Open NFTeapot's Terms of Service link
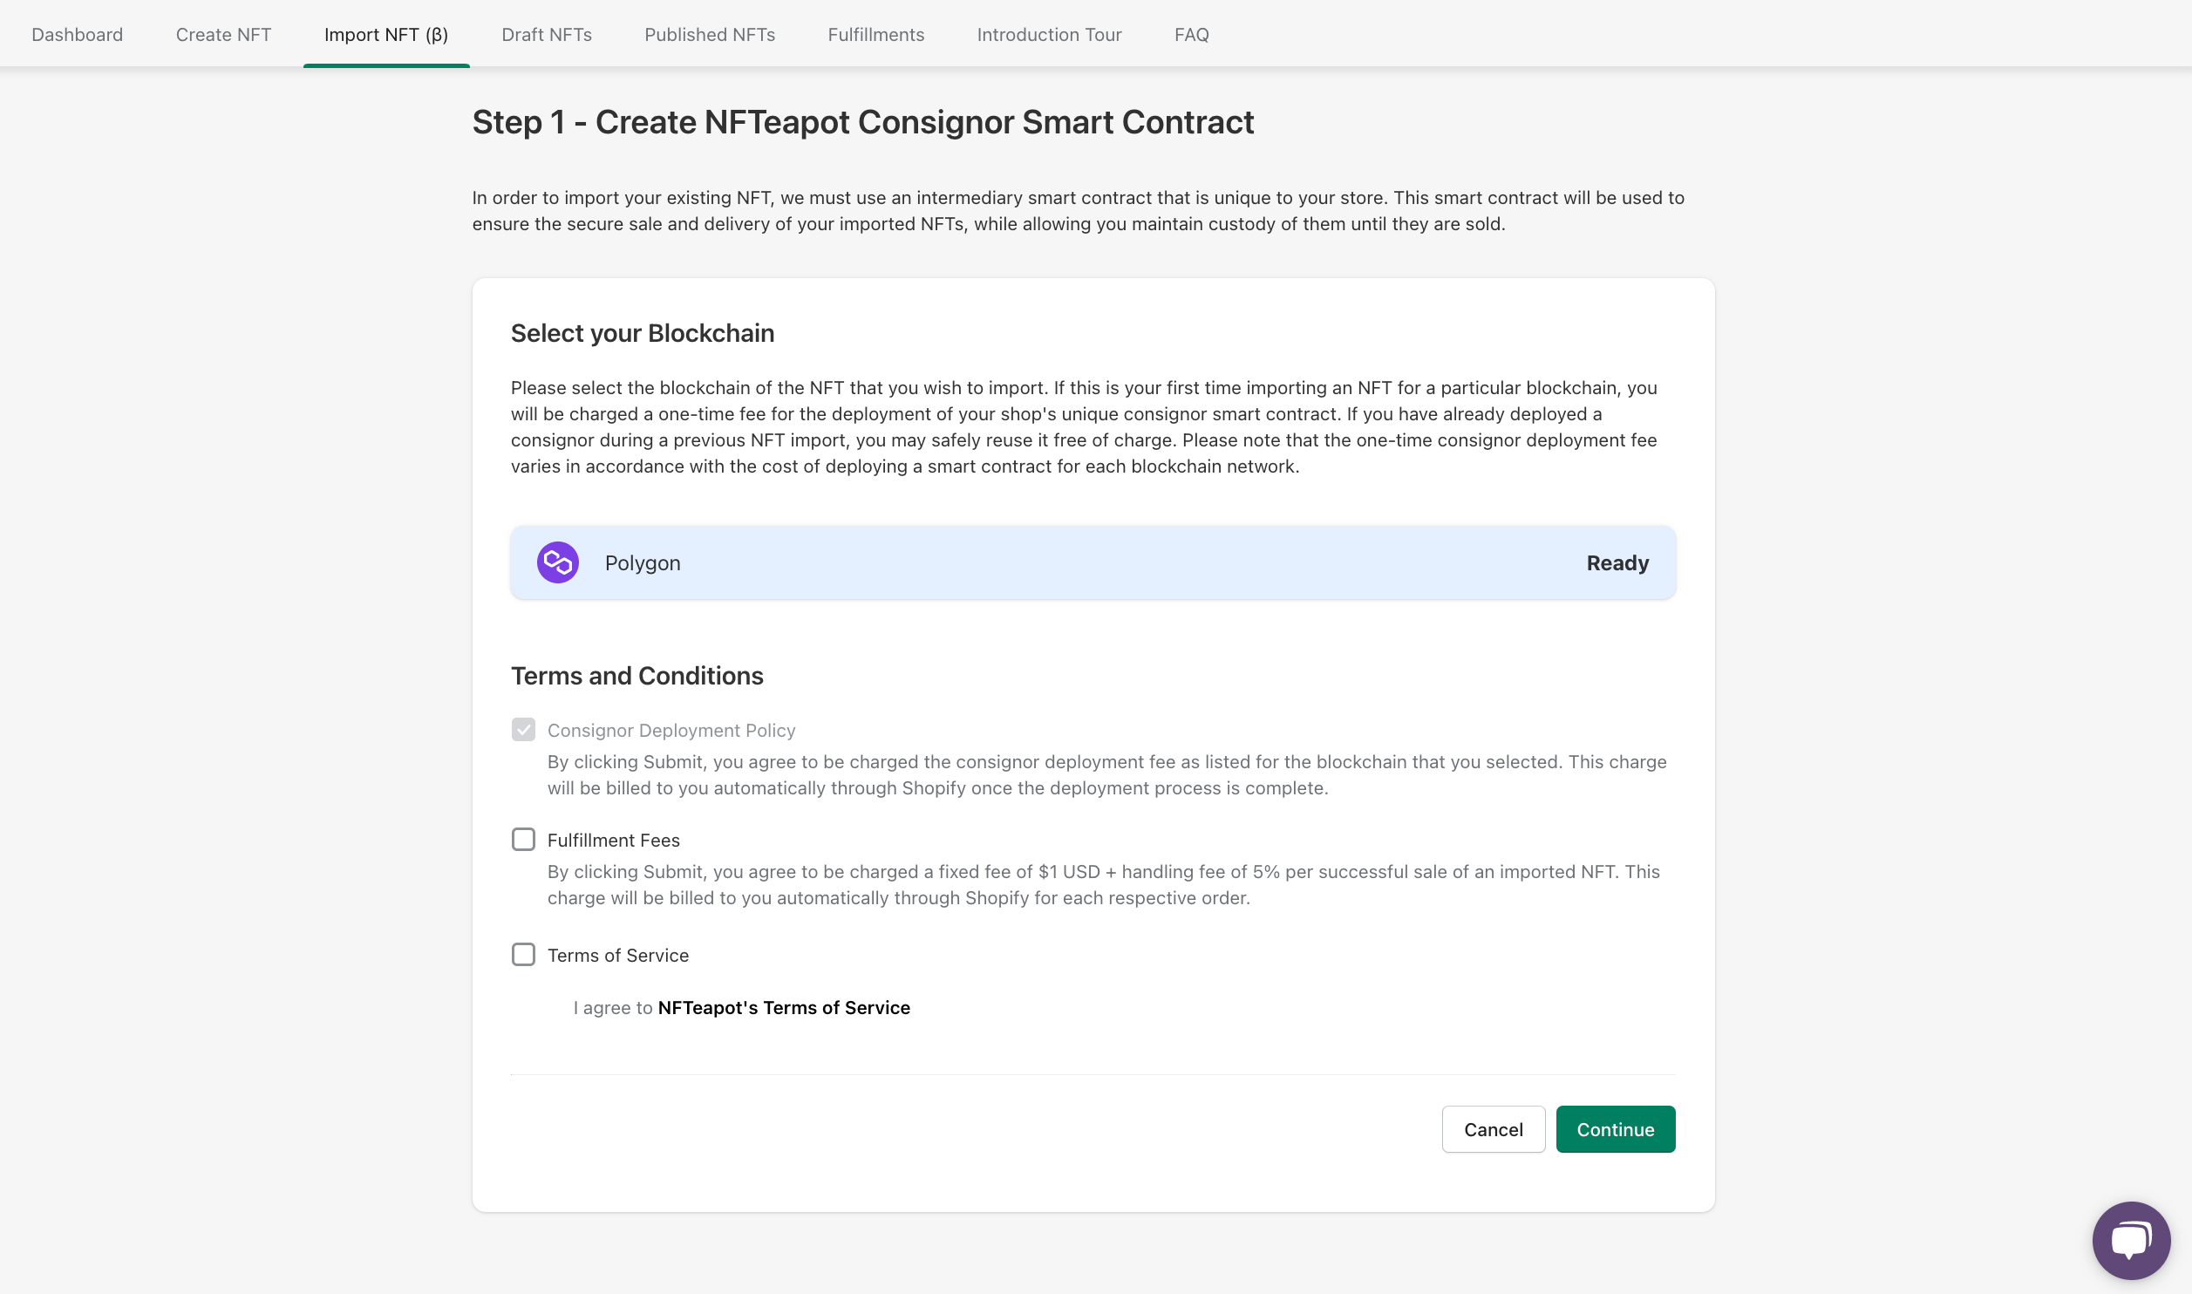This screenshot has height=1294, width=2192. pos(783,1008)
